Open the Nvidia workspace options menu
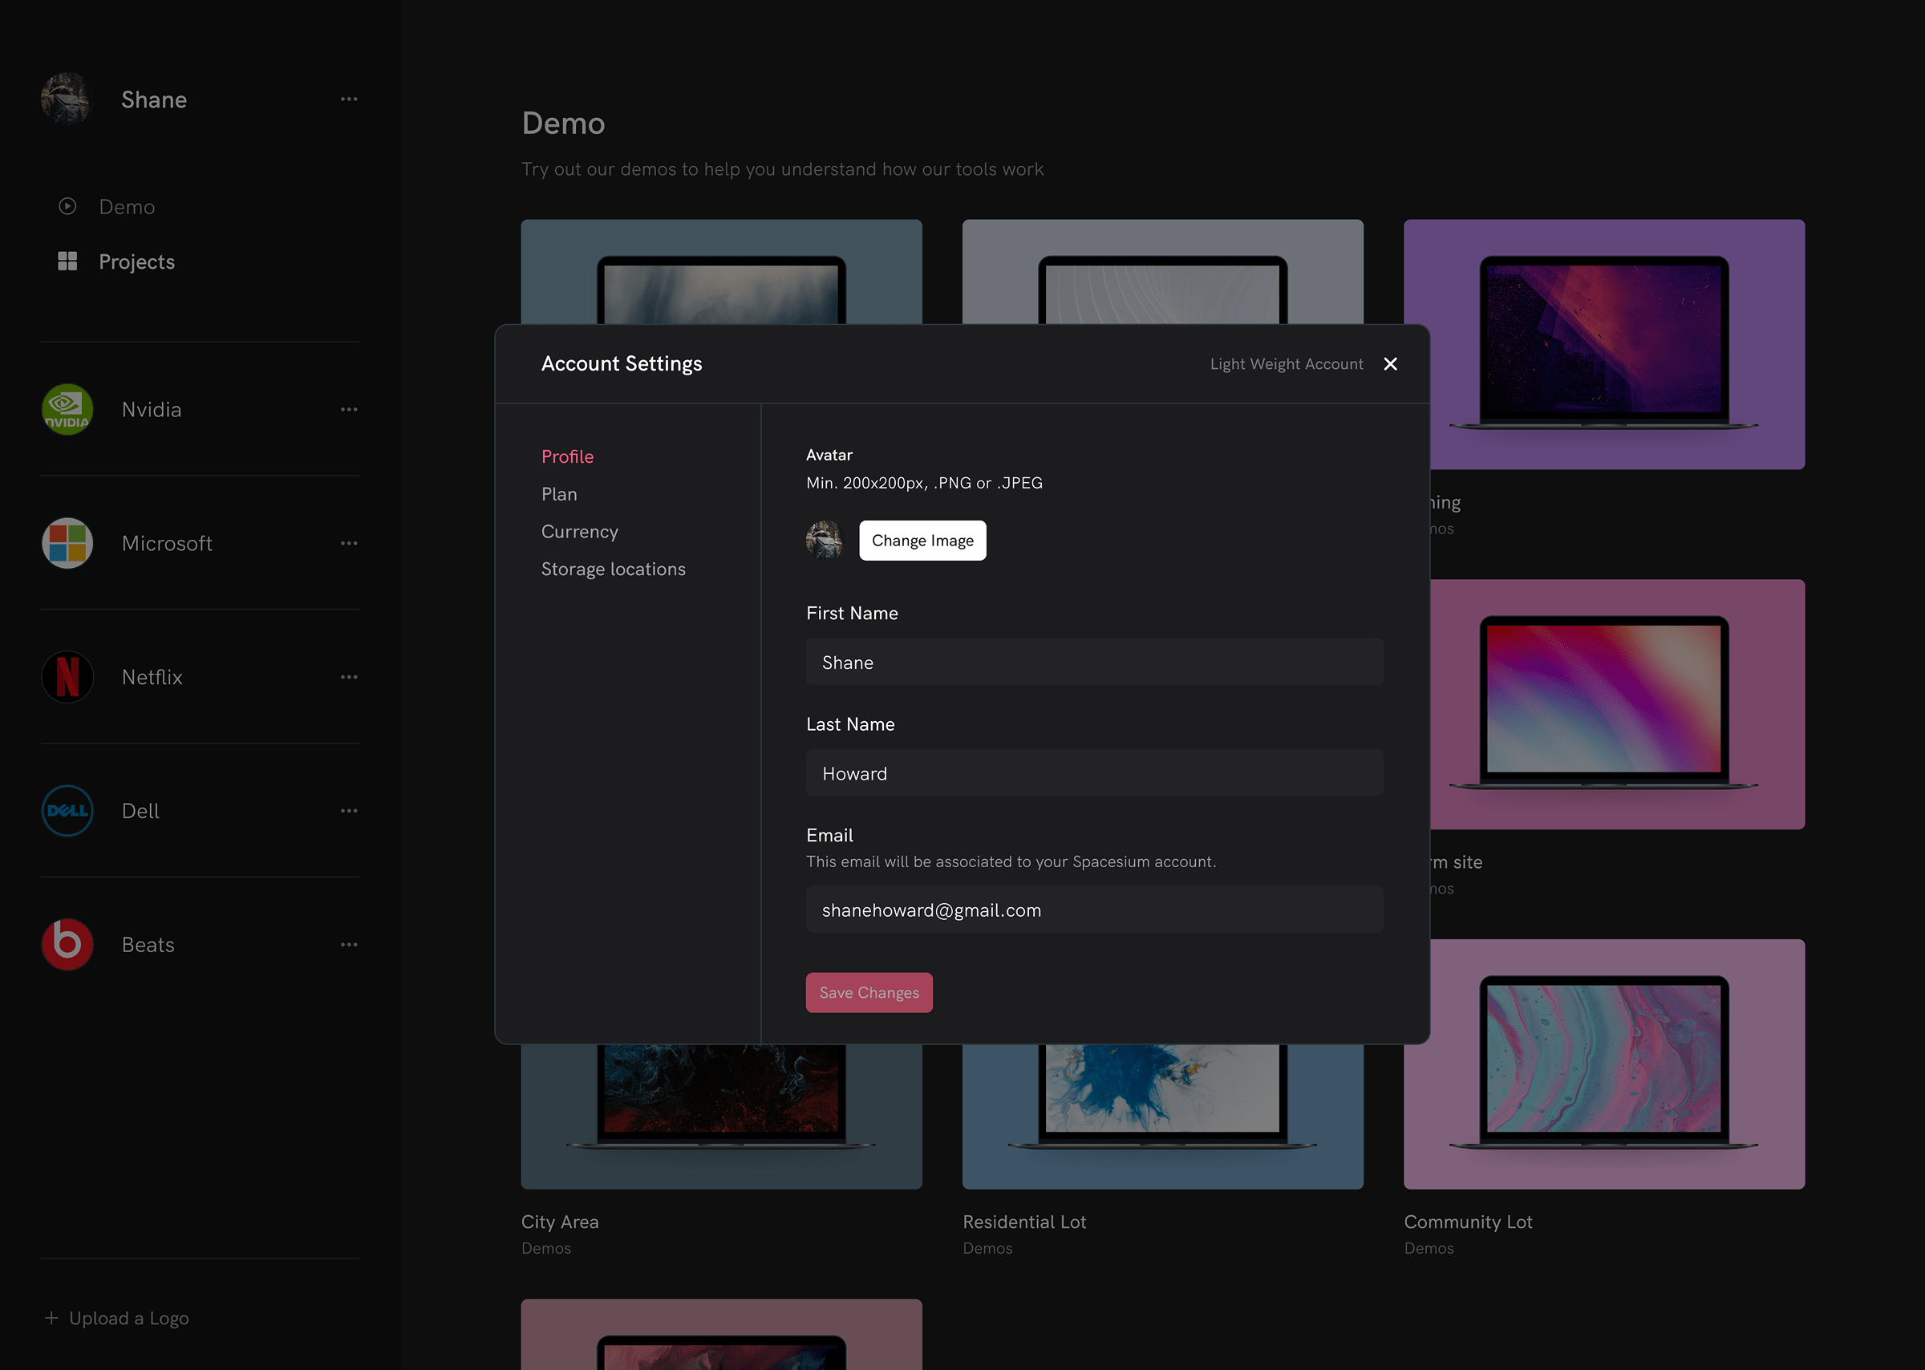The width and height of the screenshot is (1925, 1370). pyautogui.click(x=349, y=409)
